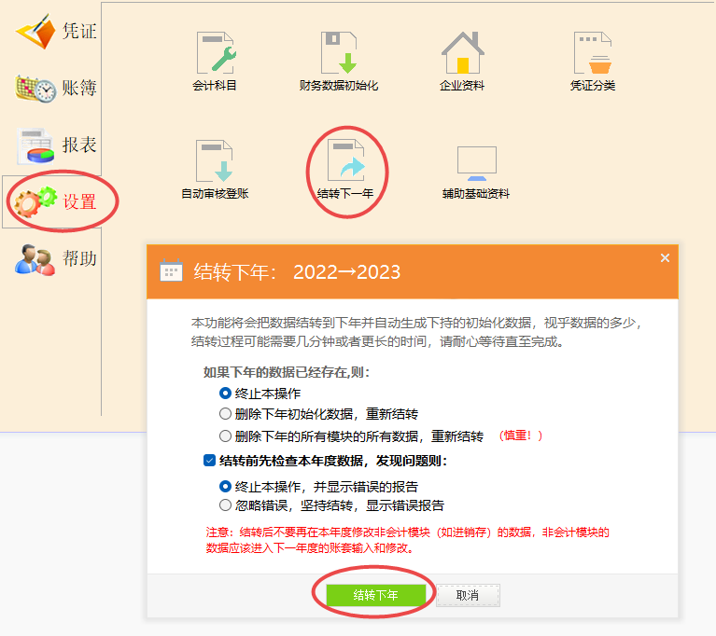Select 删除下年的所有模块的所有数据 option

pyautogui.click(x=352, y=436)
